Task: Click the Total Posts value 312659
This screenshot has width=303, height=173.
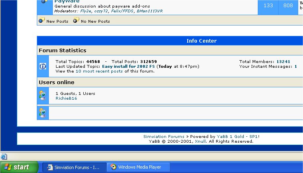Action: click(x=148, y=61)
